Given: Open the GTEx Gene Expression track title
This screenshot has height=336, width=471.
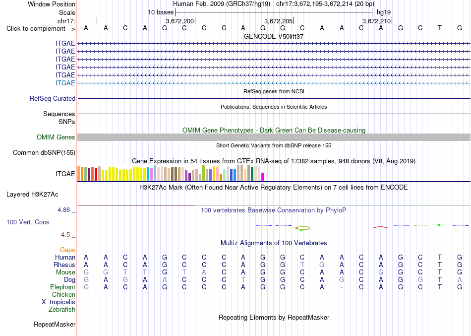Looking at the screenshot, I should pos(274,161).
